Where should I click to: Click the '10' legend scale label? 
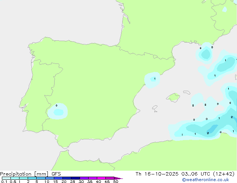pyautogui.click(x=47, y=182)
